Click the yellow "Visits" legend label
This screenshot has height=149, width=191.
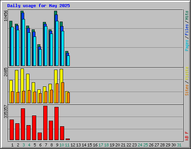coord(187,73)
